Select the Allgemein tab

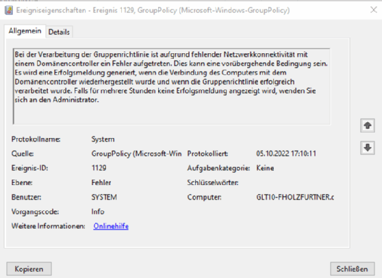pyautogui.click(x=25, y=31)
